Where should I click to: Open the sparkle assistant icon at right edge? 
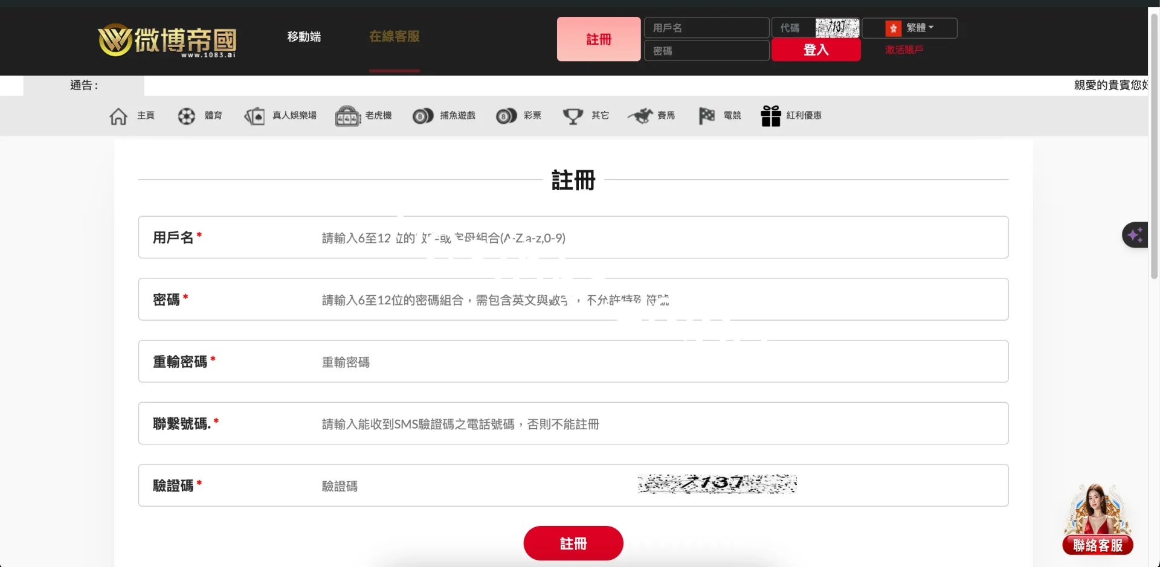pyautogui.click(x=1135, y=235)
